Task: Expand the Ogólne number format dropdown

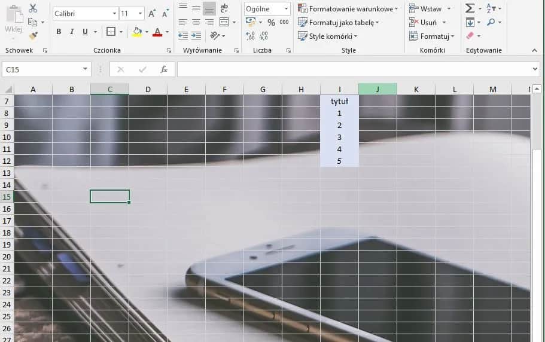Action: 286,9
